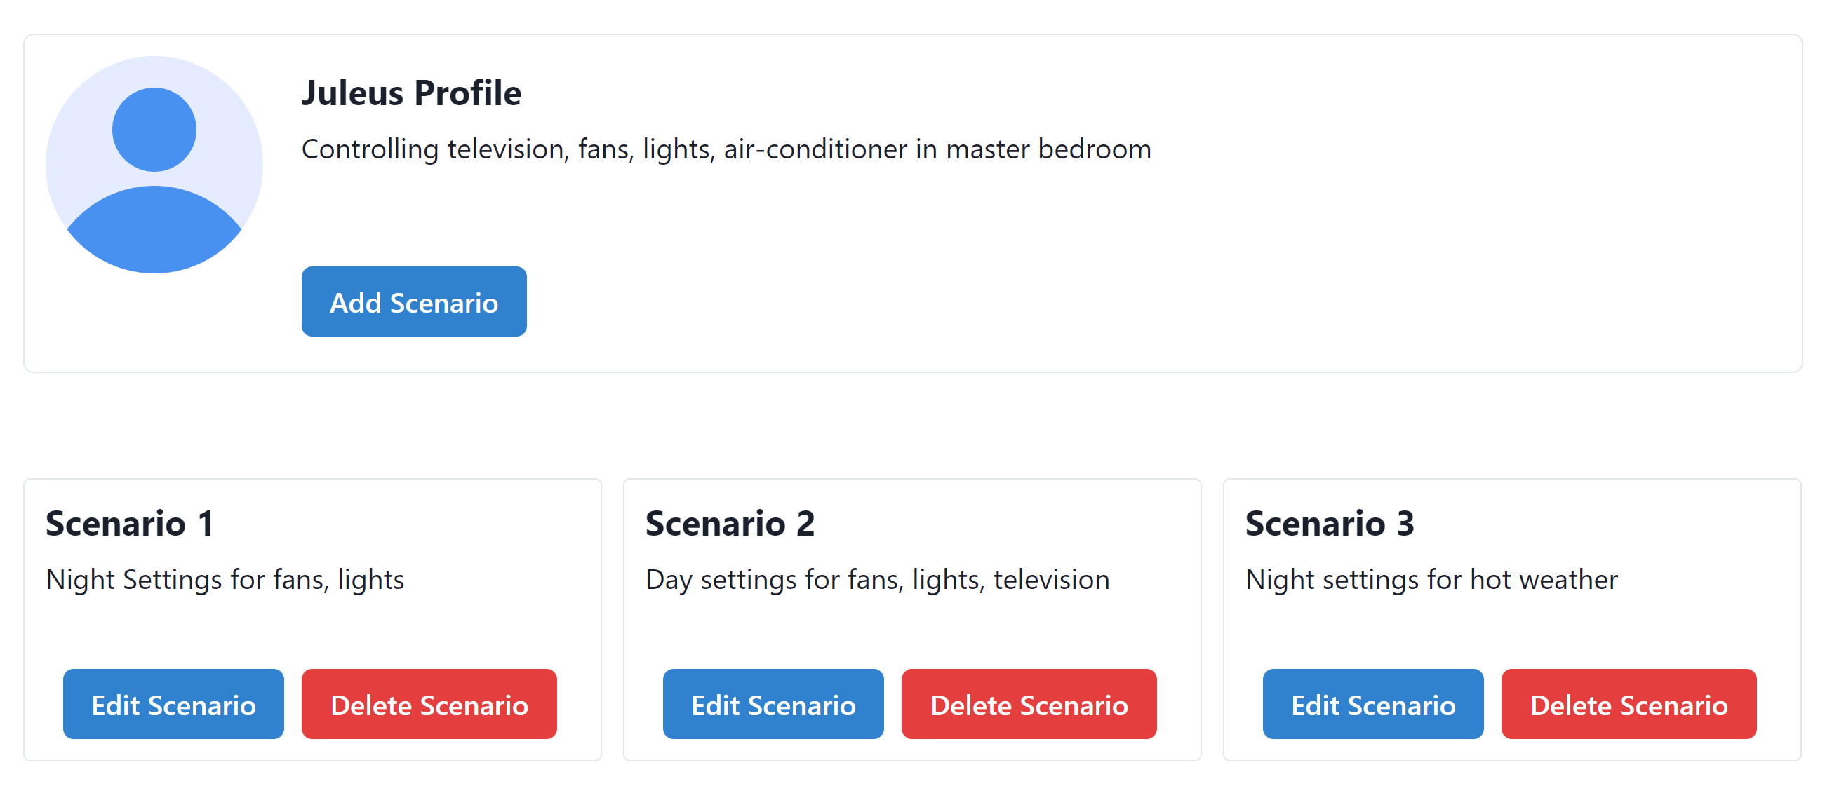Edit Scenario 3 for hot weather
Screen dimensions: 1832x793
click(1372, 704)
